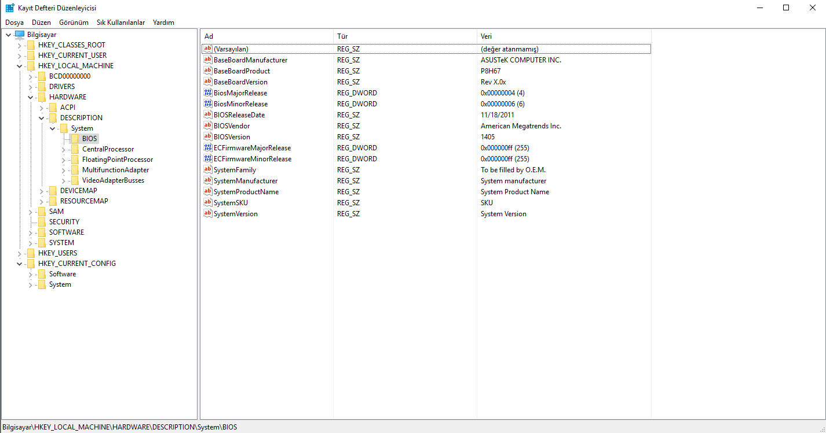Viewport: 826px width, 433px height.
Task: Click the Registry Editor title bar icon
Action: [x=10, y=8]
